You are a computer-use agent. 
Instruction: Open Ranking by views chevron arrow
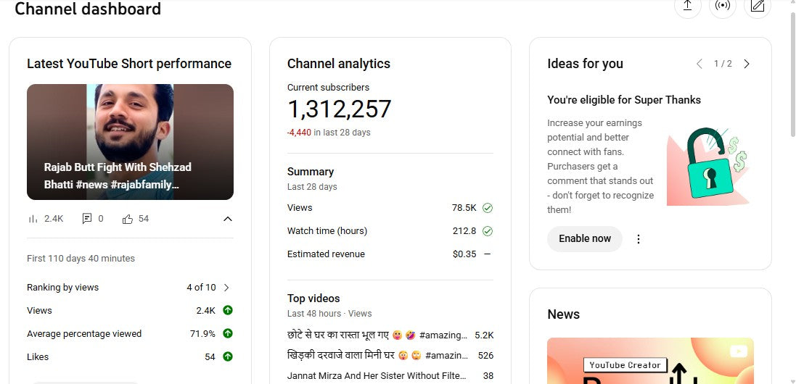point(226,288)
